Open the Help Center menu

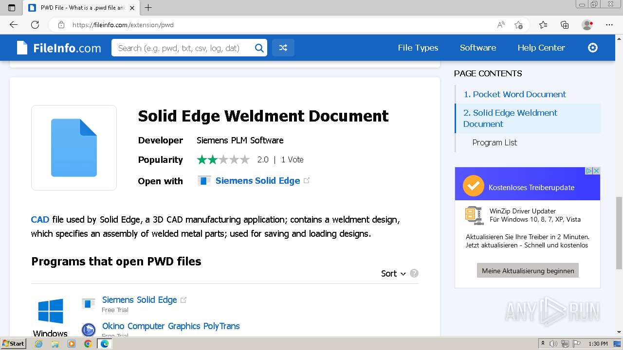pos(541,48)
